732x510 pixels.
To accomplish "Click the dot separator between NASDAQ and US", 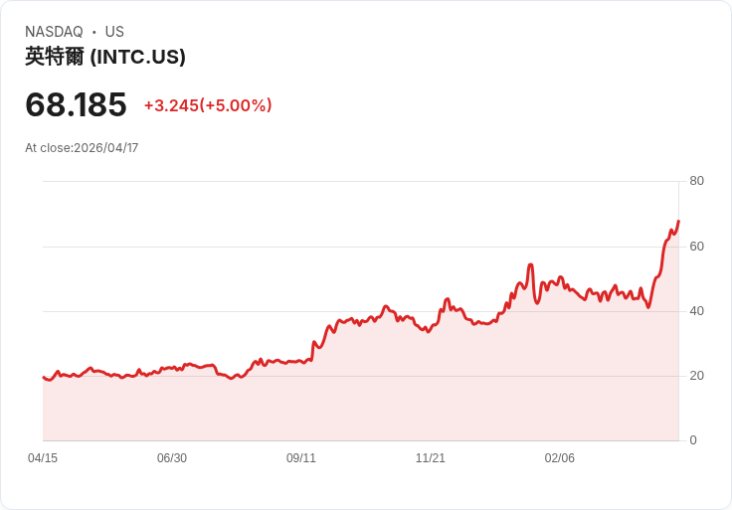I will click(94, 32).
